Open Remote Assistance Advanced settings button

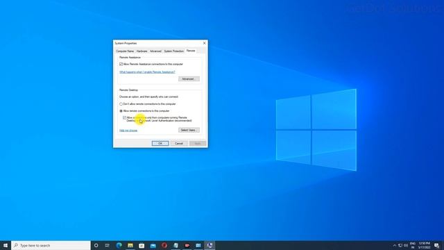[189, 78]
